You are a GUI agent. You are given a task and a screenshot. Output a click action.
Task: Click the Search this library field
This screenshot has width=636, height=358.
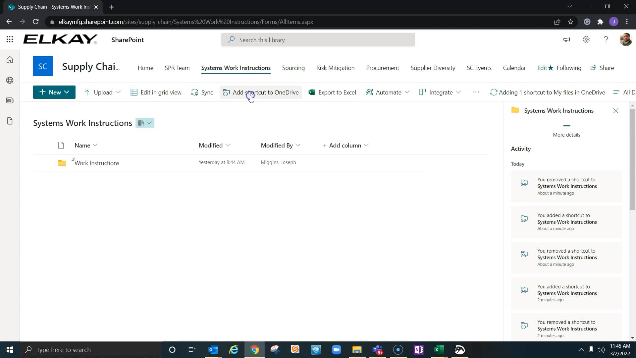click(317, 39)
